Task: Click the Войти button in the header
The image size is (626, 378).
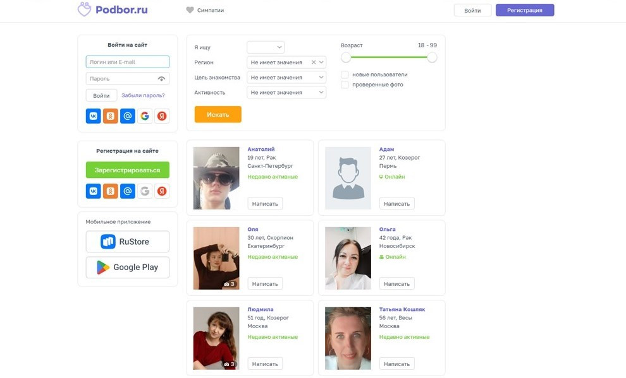Action: 472,10
